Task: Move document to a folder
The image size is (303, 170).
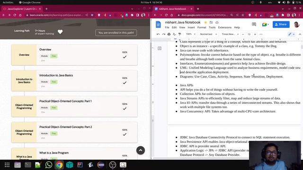Action: point(211,22)
